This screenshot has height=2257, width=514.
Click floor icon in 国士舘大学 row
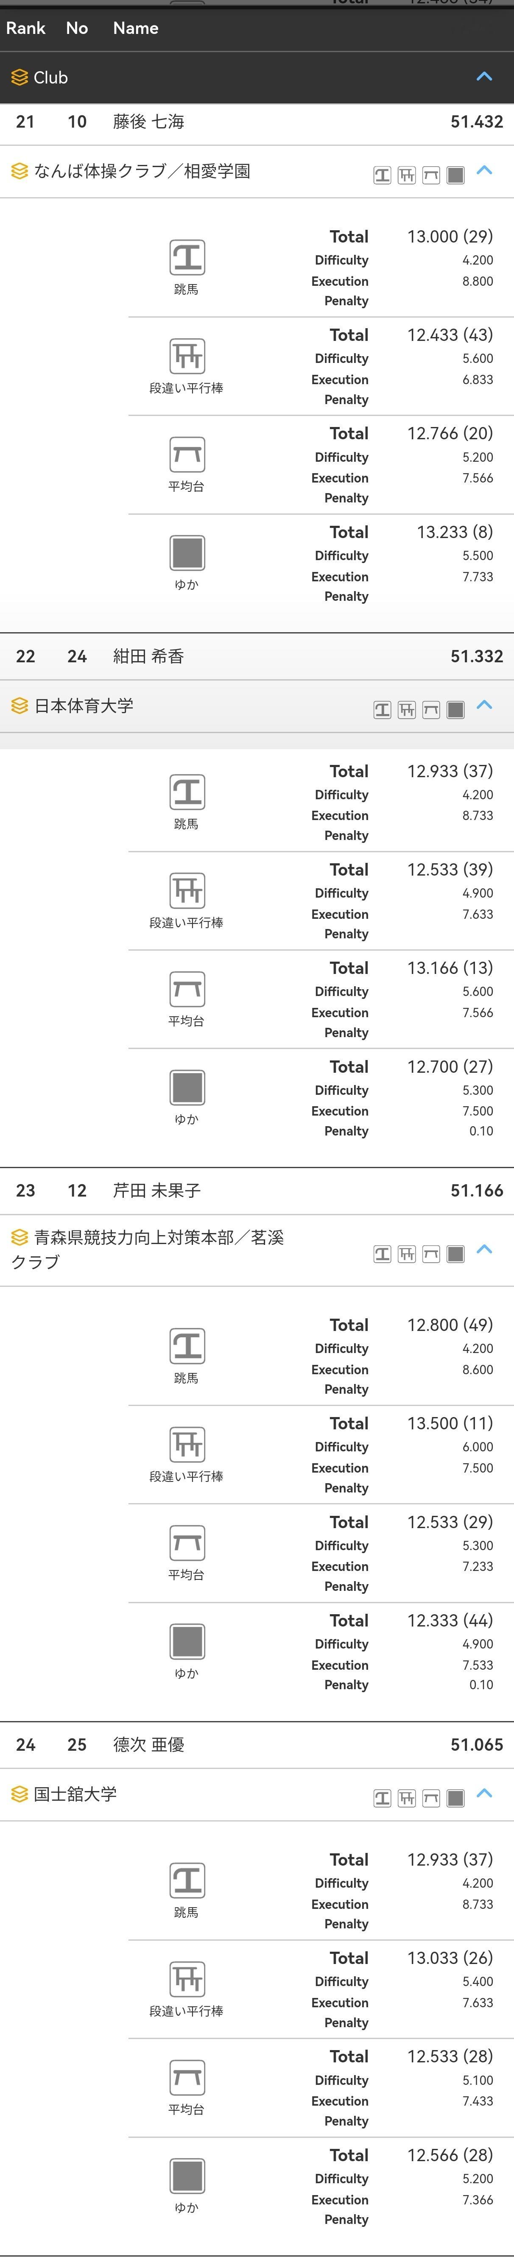coord(455,1798)
